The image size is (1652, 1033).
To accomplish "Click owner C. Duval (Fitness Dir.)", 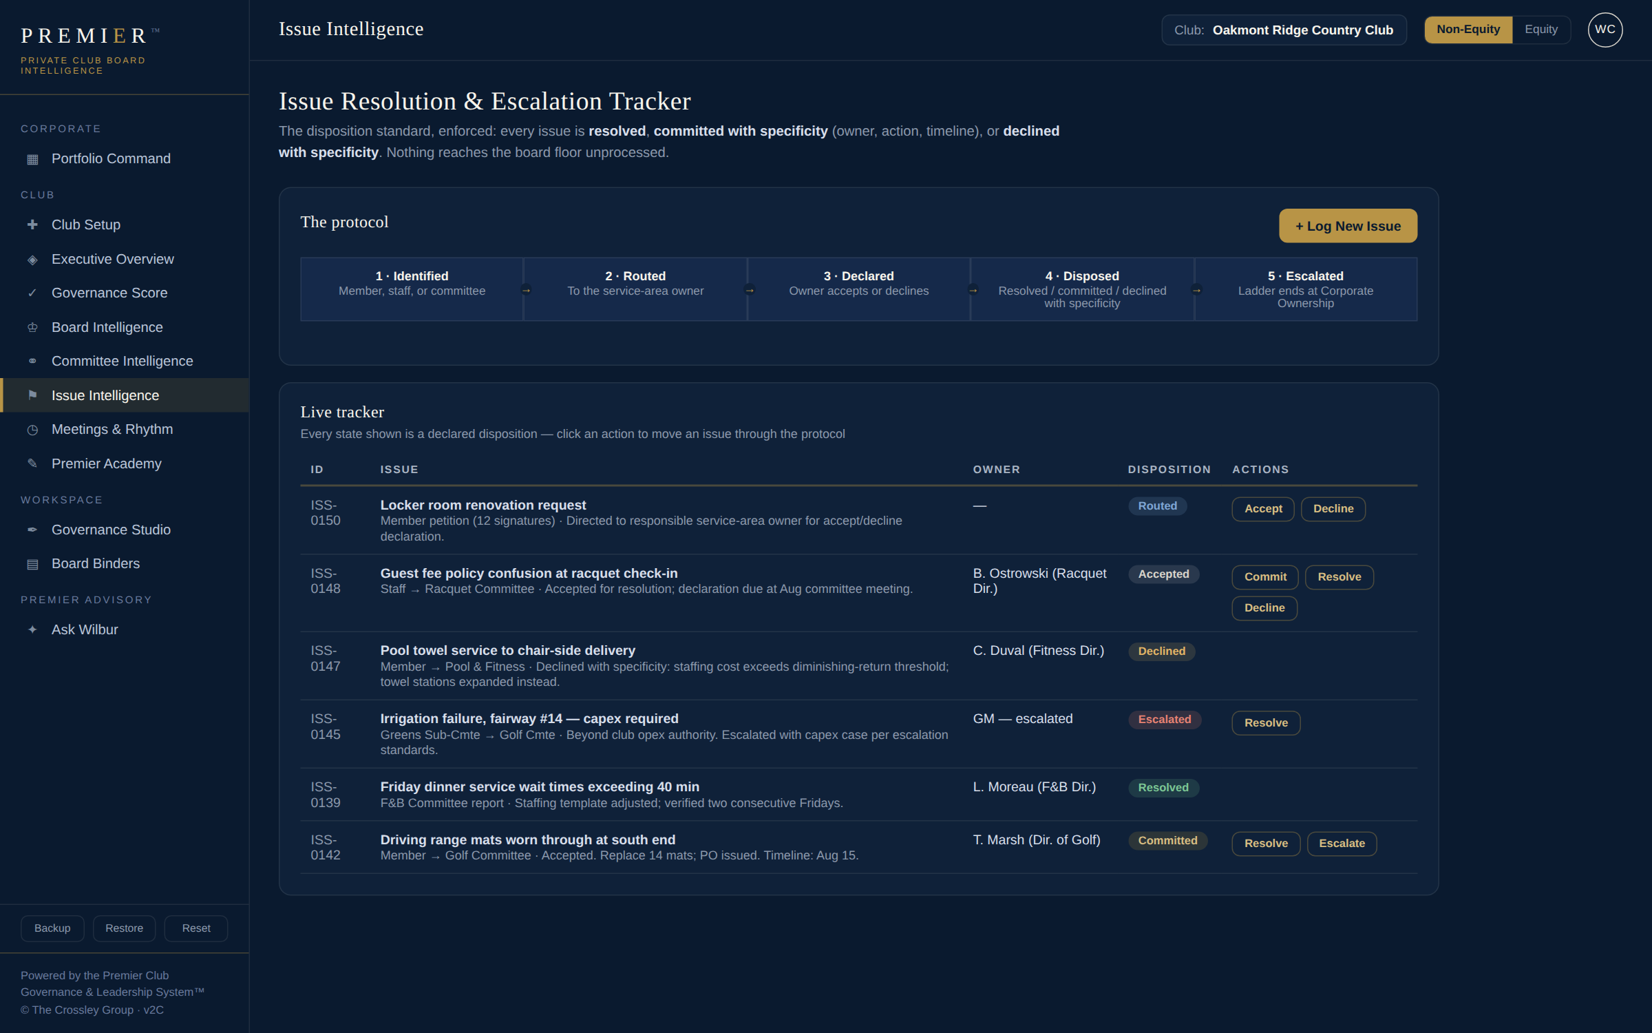I will click(x=1038, y=651).
